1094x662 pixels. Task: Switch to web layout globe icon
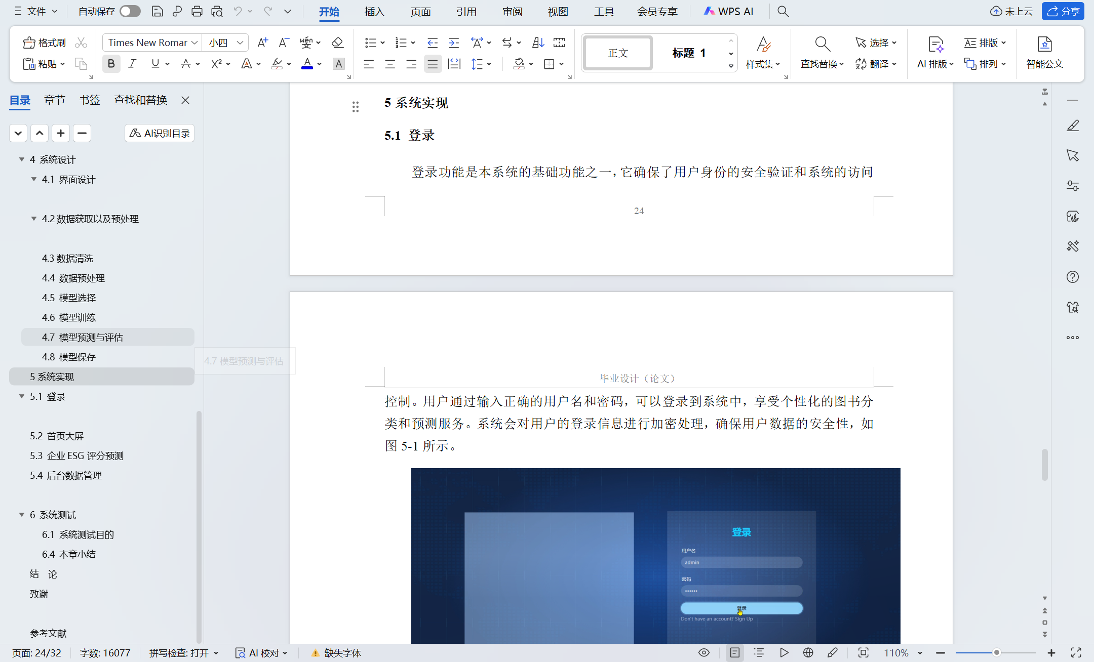(808, 653)
